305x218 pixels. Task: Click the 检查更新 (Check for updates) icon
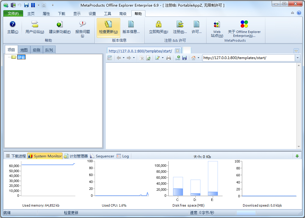(108, 25)
